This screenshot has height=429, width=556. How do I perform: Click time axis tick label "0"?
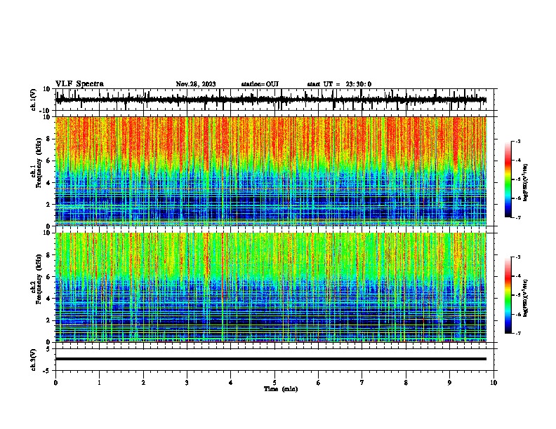[x=55, y=383]
